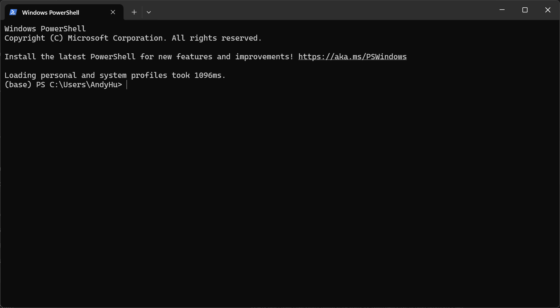This screenshot has height=308, width=560.
Task: Open the aka.ms/PSWindows link
Action: tap(352, 57)
